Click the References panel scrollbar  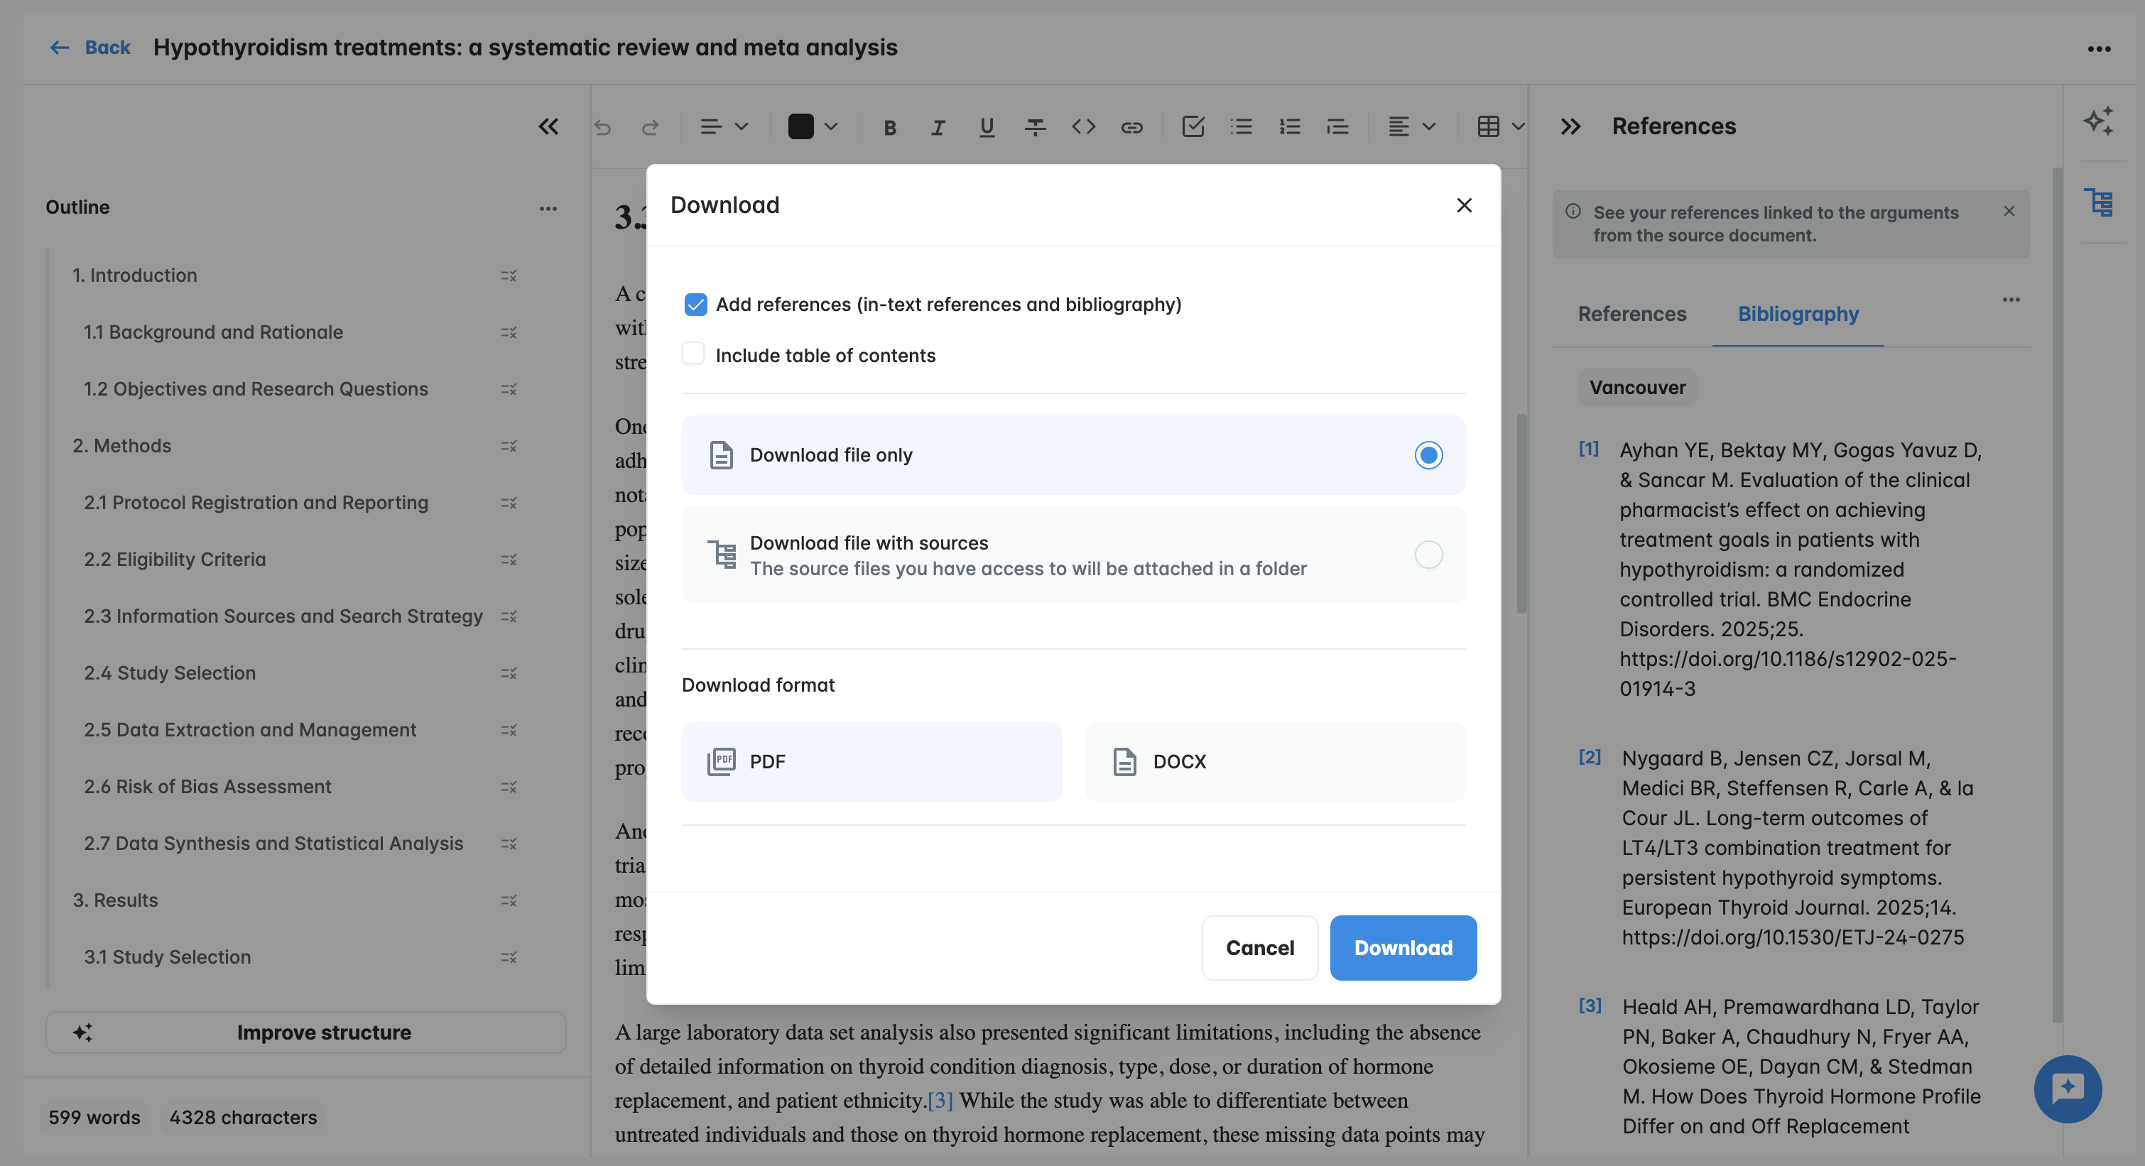pyautogui.click(x=2057, y=595)
